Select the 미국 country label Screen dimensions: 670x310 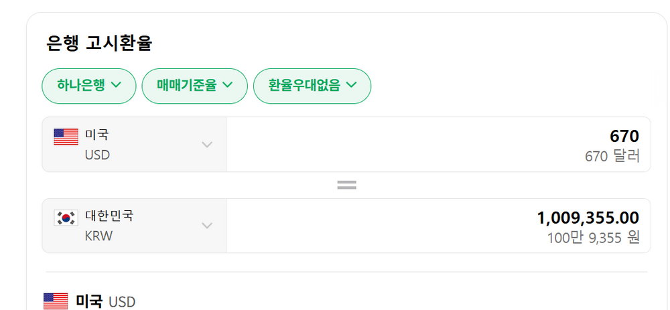point(96,135)
